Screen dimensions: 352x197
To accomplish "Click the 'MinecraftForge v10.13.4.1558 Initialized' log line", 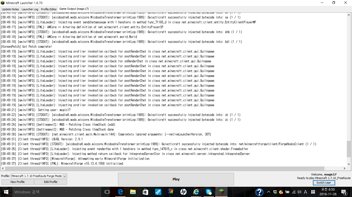I will tap(62, 163).
